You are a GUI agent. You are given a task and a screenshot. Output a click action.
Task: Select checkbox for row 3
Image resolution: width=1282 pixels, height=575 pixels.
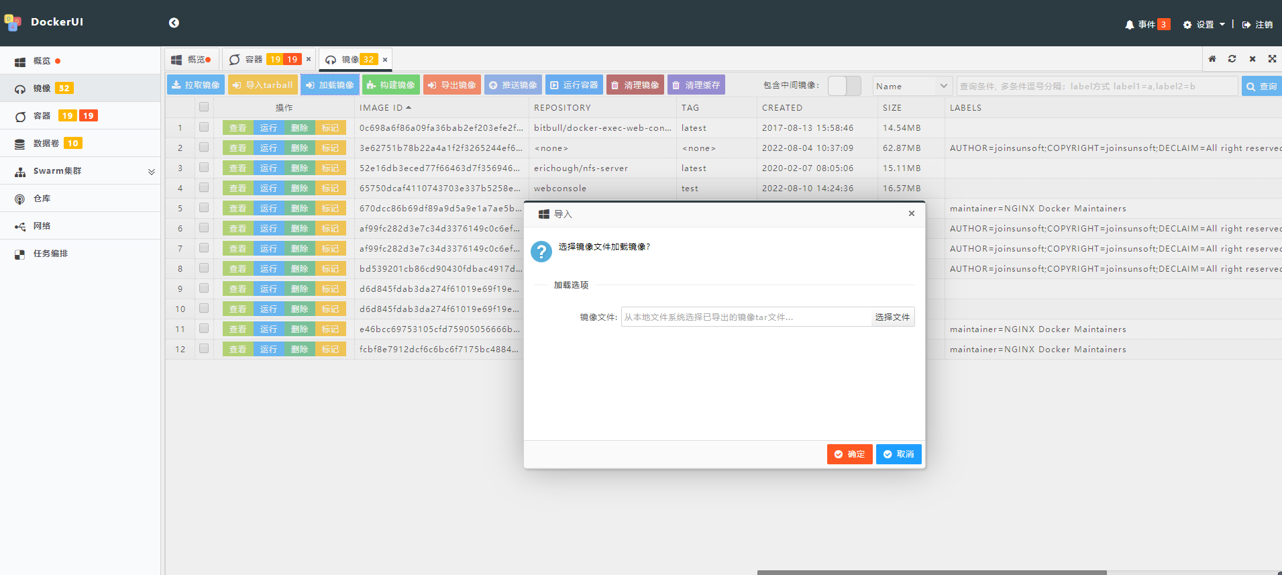(x=204, y=168)
